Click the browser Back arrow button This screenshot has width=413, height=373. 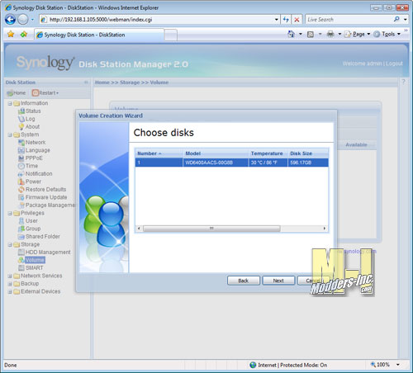pyautogui.click(x=11, y=20)
